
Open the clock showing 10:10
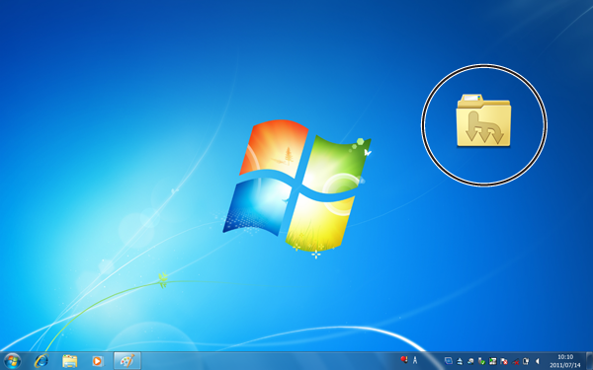click(565, 357)
